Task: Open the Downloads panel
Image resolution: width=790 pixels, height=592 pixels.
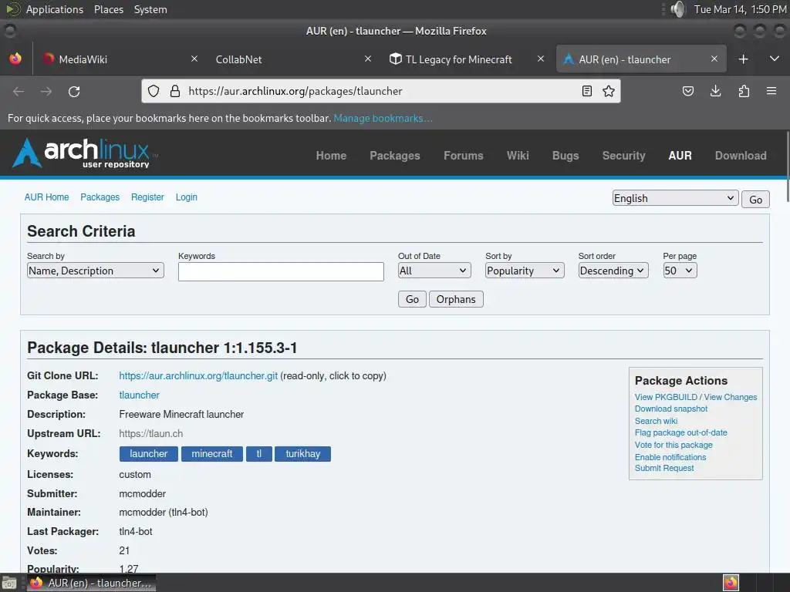Action: [x=715, y=91]
